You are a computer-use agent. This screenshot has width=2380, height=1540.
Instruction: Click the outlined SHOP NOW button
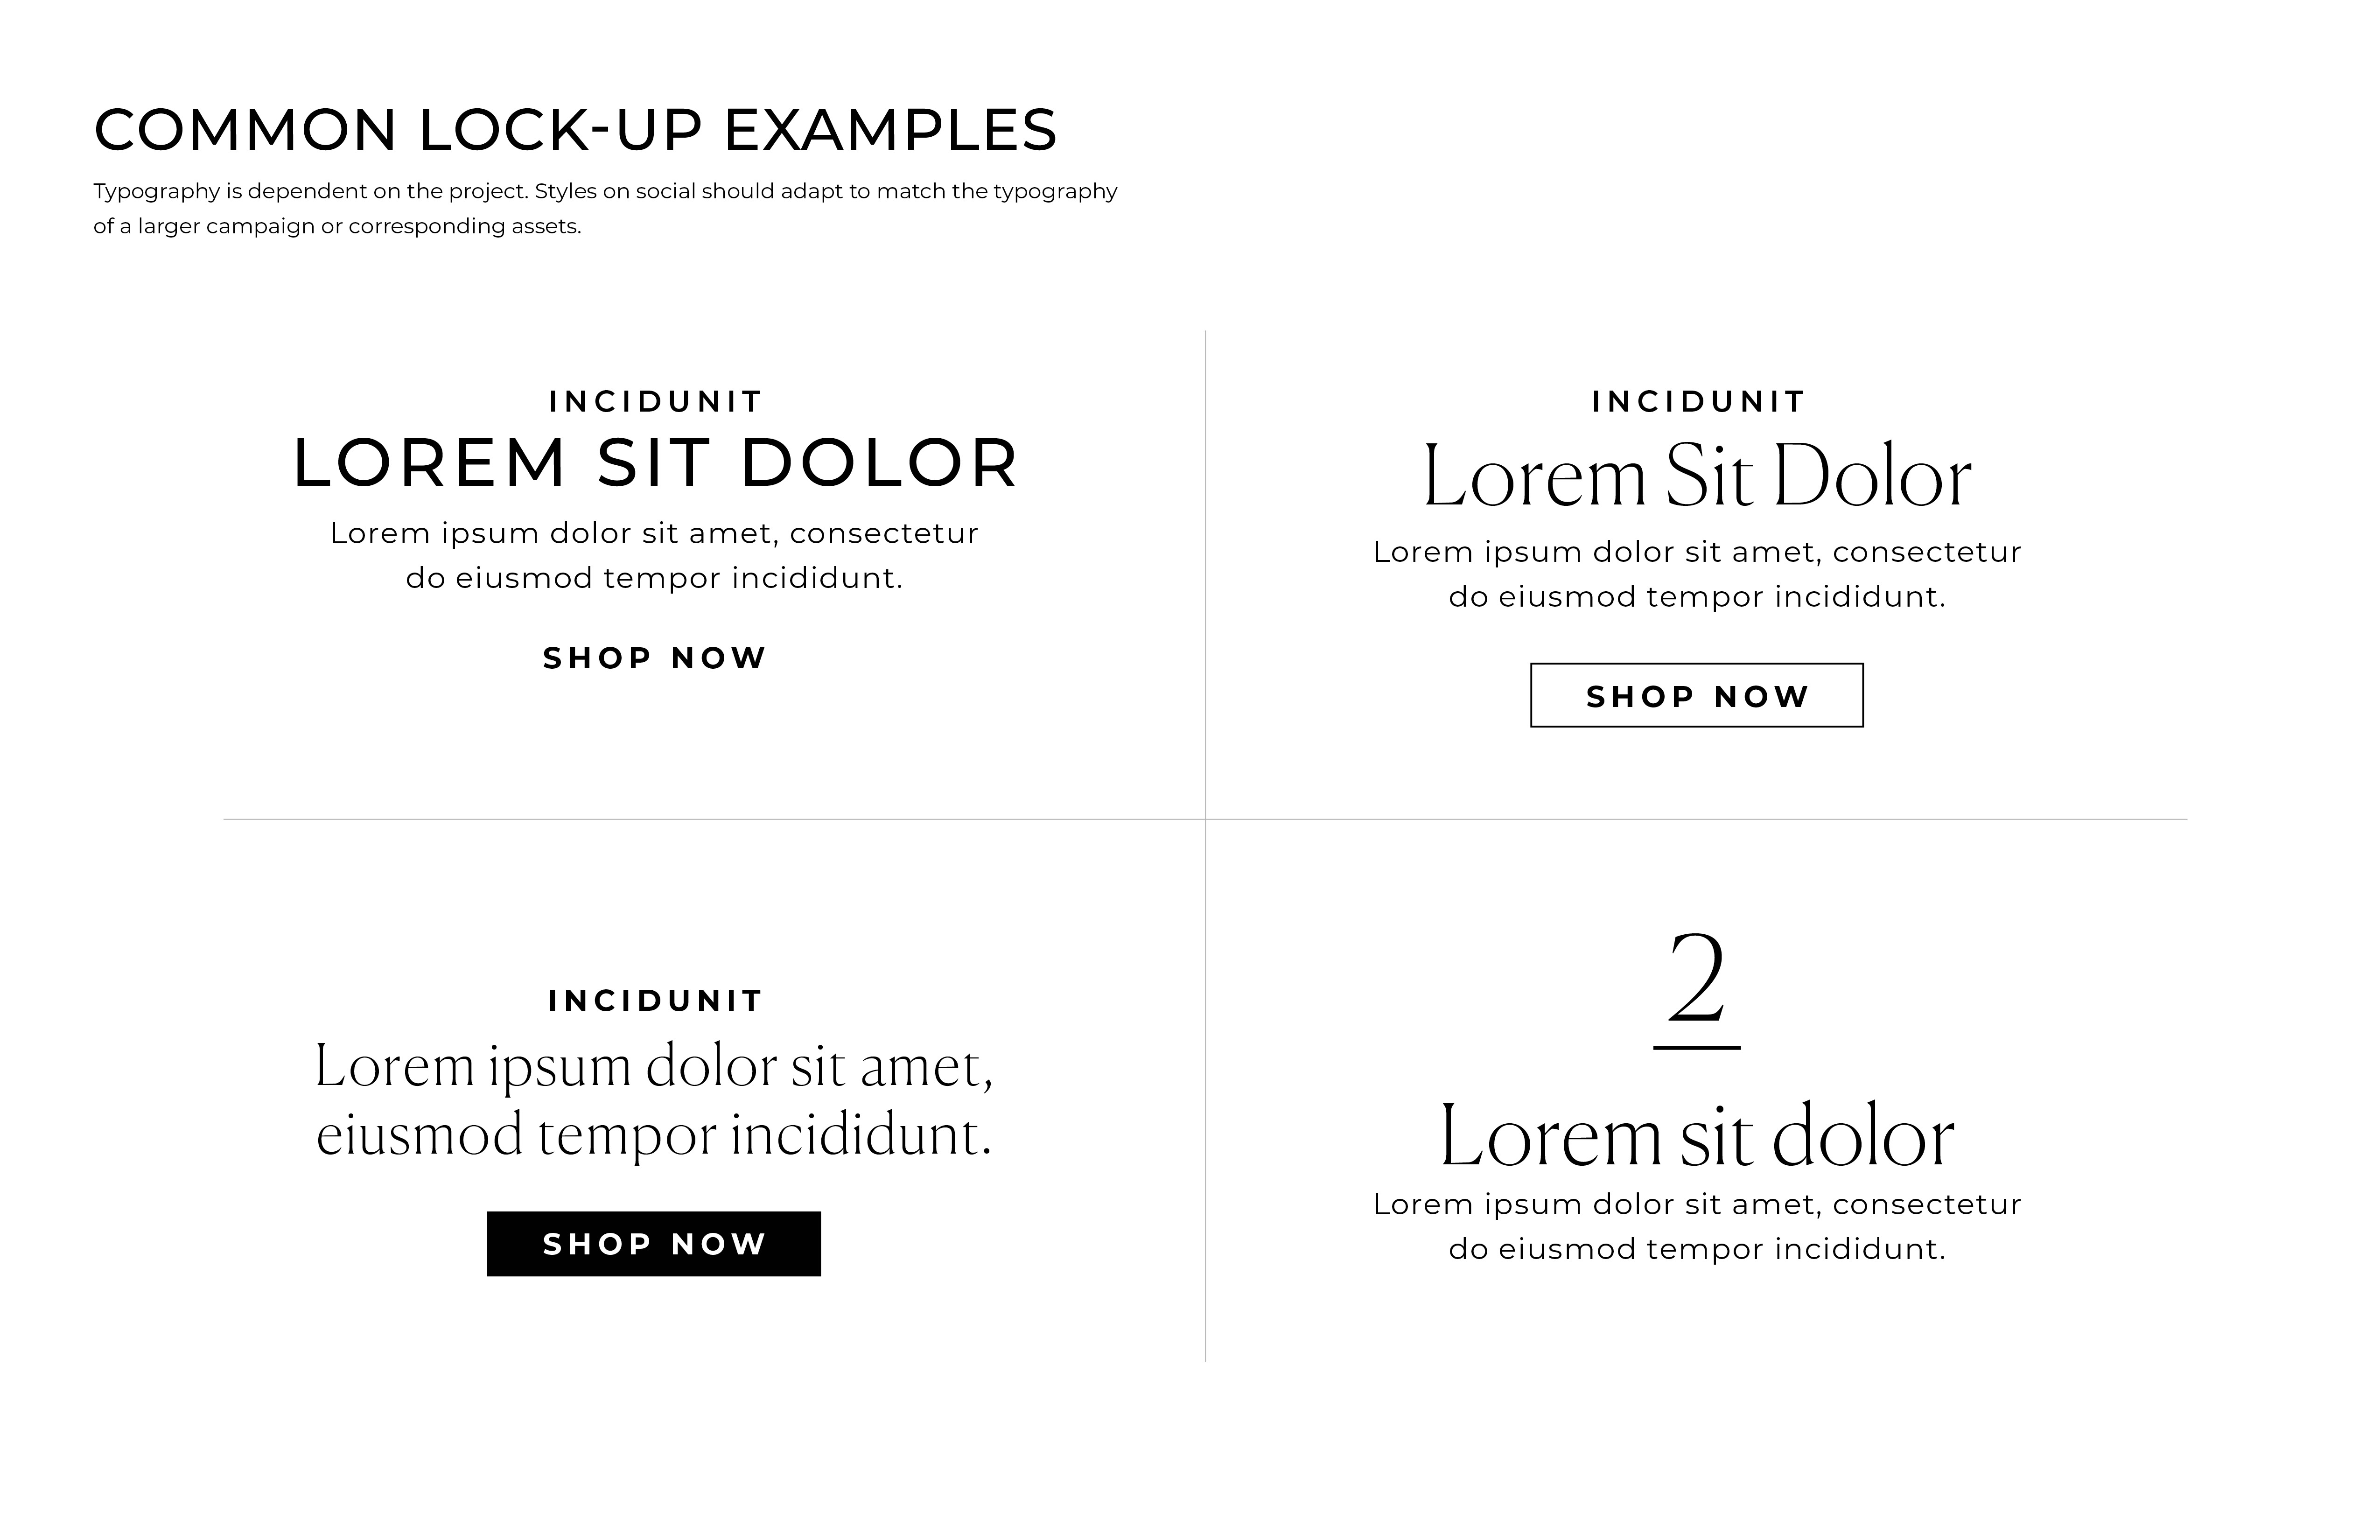pyautogui.click(x=1696, y=695)
